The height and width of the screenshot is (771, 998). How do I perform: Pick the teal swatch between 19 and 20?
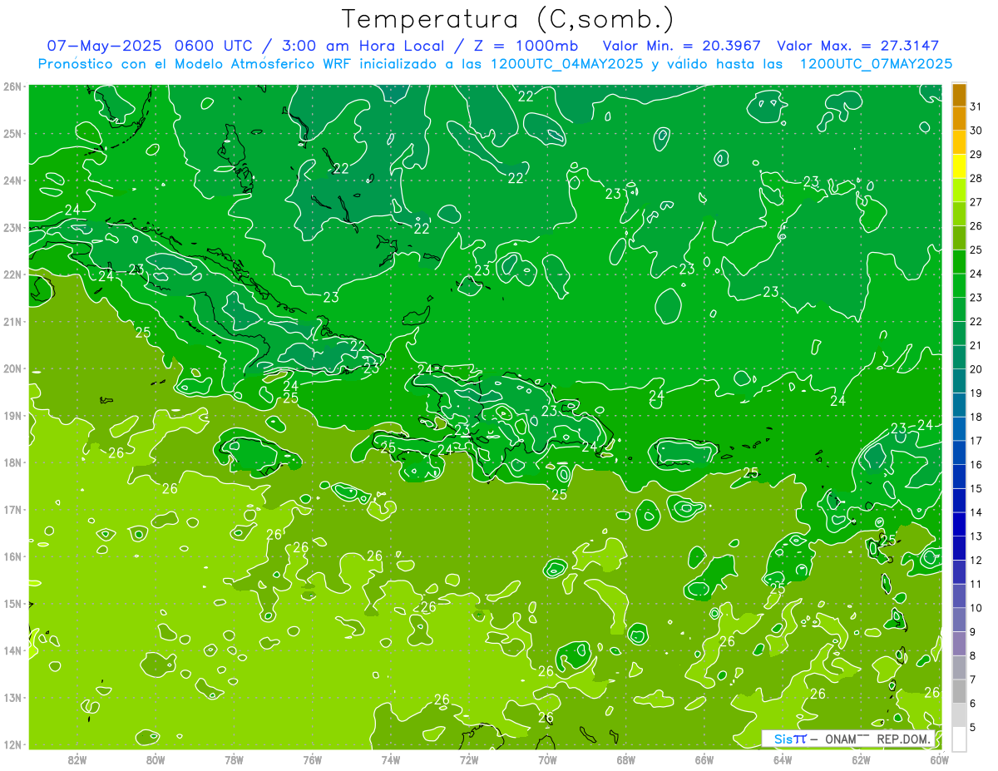pyautogui.click(x=959, y=381)
